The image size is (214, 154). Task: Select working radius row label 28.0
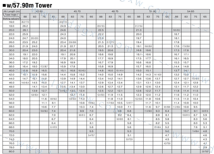[x=11, y=46]
